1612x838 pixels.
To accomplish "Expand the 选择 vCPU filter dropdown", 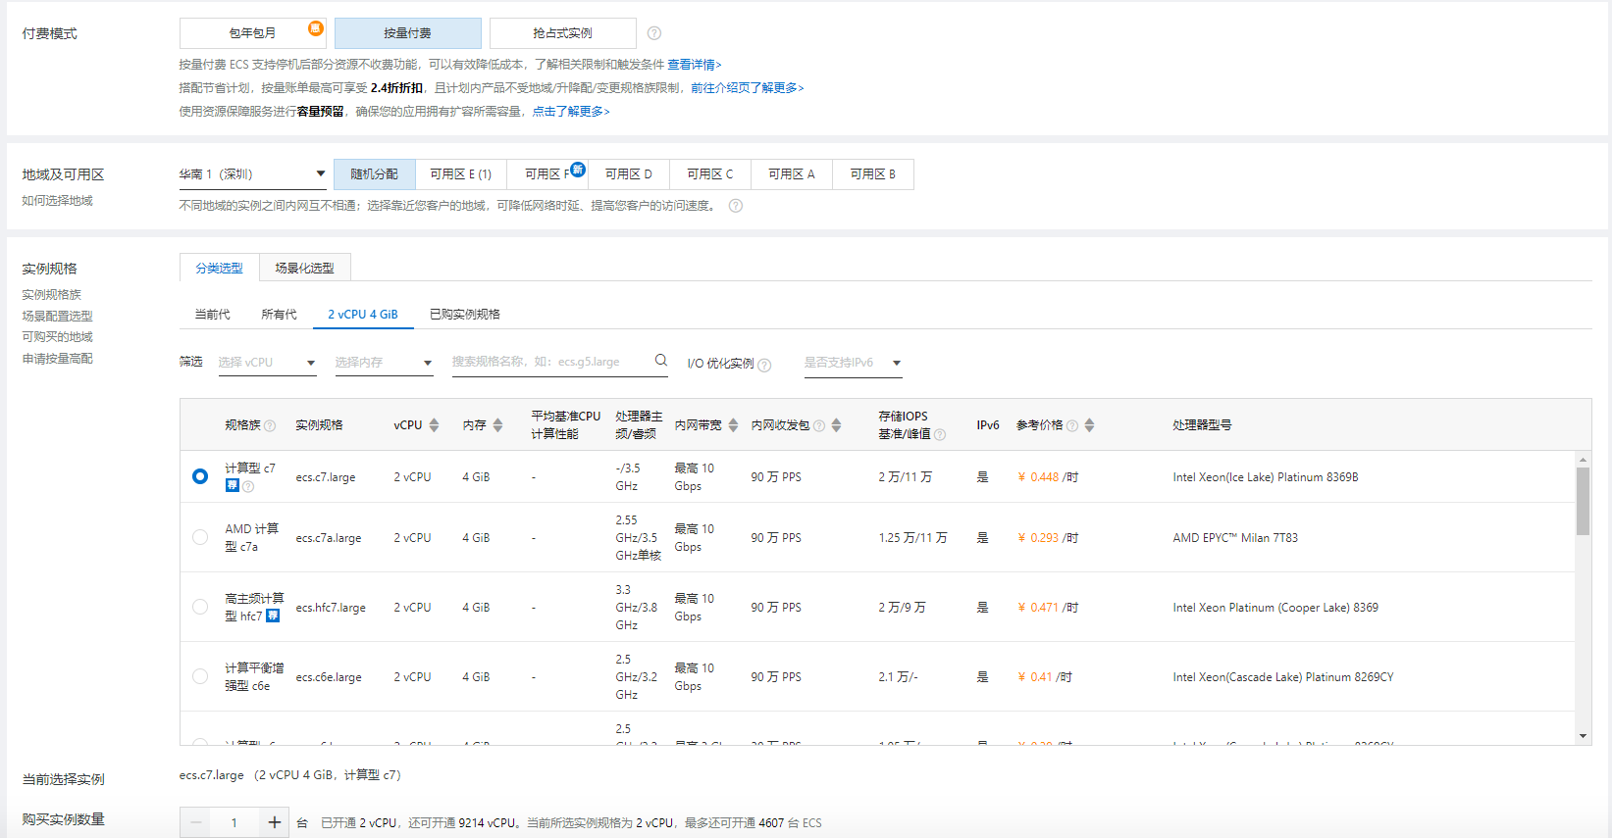I will tap(267, 363).
